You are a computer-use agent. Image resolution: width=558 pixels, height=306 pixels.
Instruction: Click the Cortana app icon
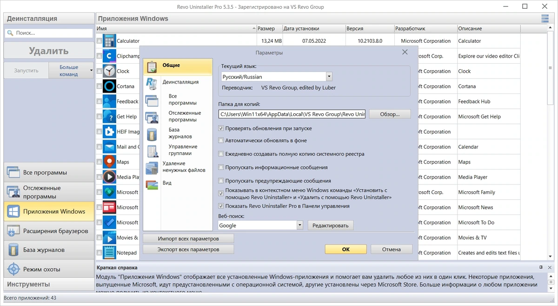(109, 86)
